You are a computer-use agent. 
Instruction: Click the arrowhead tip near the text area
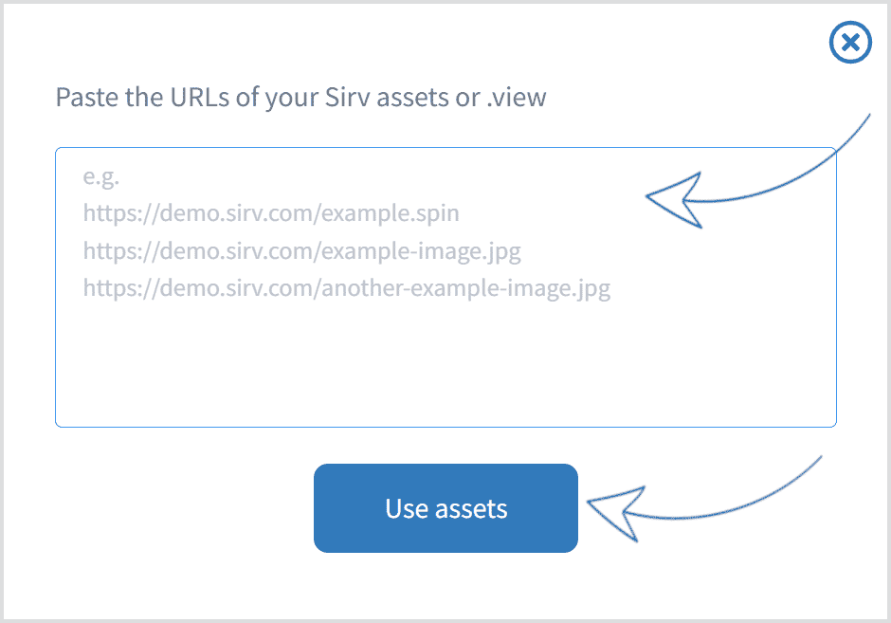point(649,196)
